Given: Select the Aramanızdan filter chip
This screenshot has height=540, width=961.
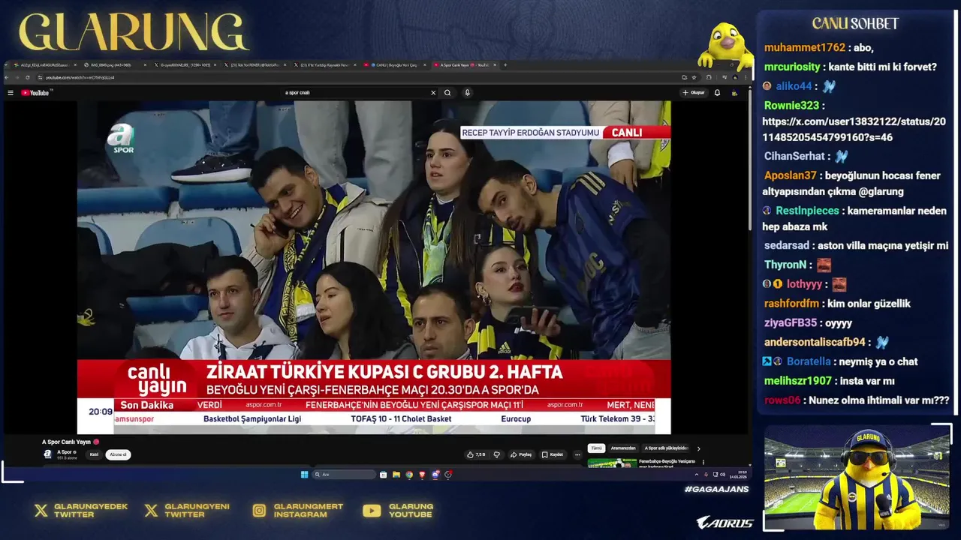Looking at the screenshot, I should point(623,448).
